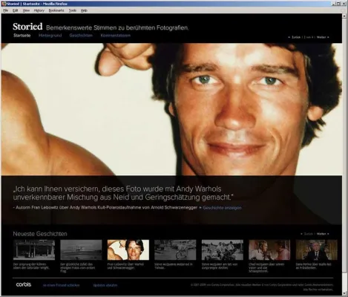The width and height of the screenshot is (348, 297).
Task: Click the large Schwarzenegger hero photo
Action: pos(171,109)
